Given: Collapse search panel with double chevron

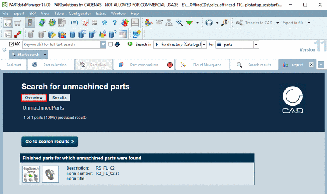Looking at the screenshot, I should point(4,49).
